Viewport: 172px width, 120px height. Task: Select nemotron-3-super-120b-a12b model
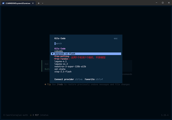point(70,66)
